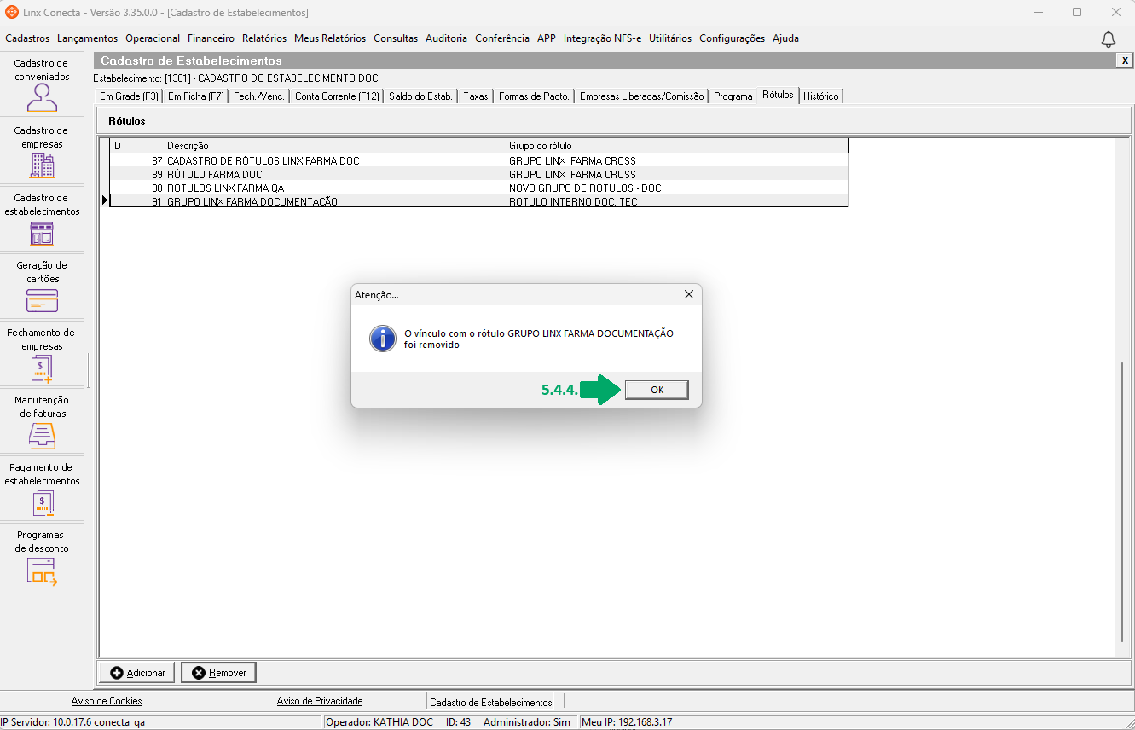Switch to the Formas de Pagto. tab

coord(534,96)
